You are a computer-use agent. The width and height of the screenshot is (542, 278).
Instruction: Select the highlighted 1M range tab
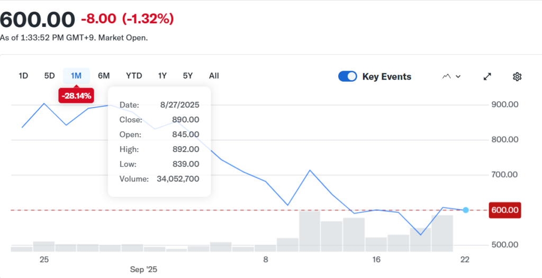[x=76, y=75]
